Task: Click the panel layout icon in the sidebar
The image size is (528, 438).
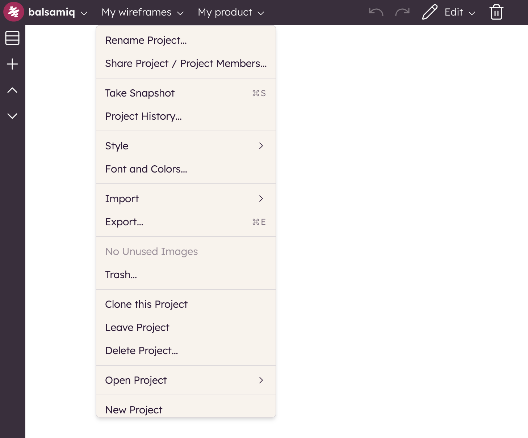Action: [x=12, y=38]
